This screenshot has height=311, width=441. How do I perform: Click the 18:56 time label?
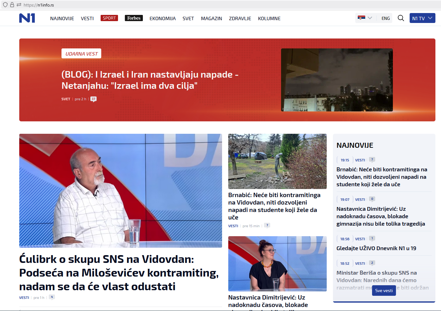345,239
